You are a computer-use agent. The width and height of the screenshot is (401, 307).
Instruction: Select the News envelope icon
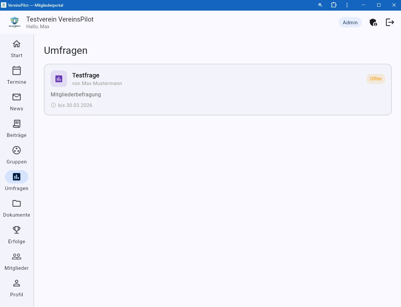click(x=16, y=97)
